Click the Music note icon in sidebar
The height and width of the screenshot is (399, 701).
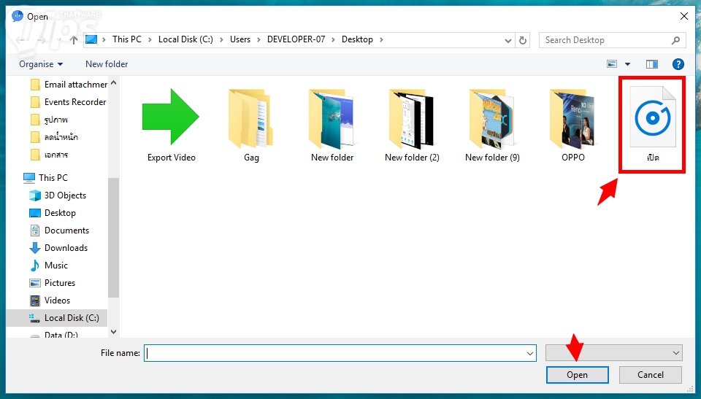tap(35, 266)
